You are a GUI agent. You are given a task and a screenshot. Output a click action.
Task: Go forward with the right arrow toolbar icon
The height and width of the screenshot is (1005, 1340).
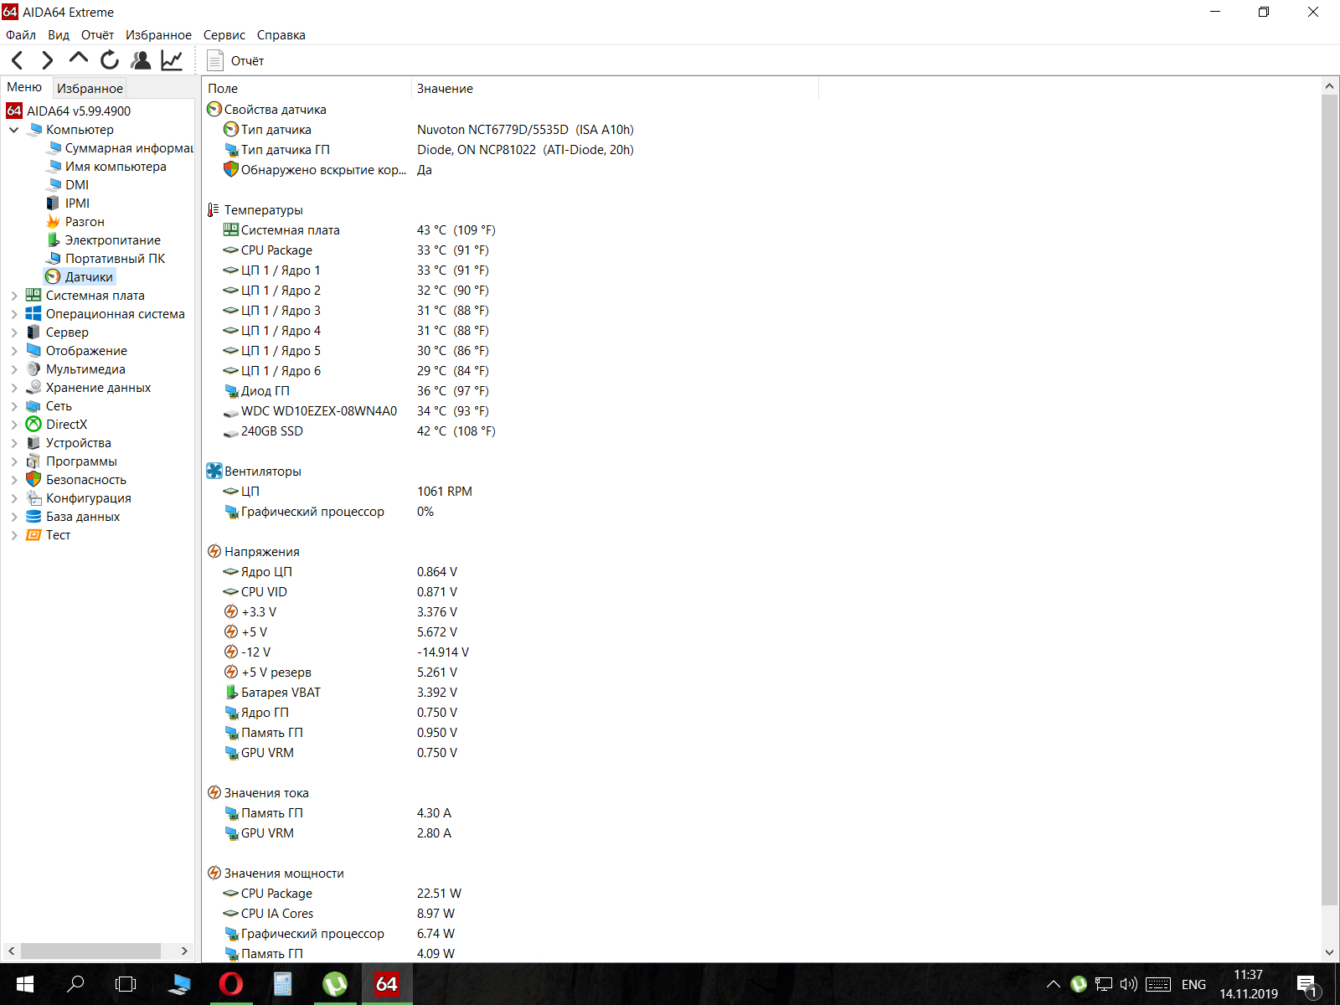pos(48,60)
